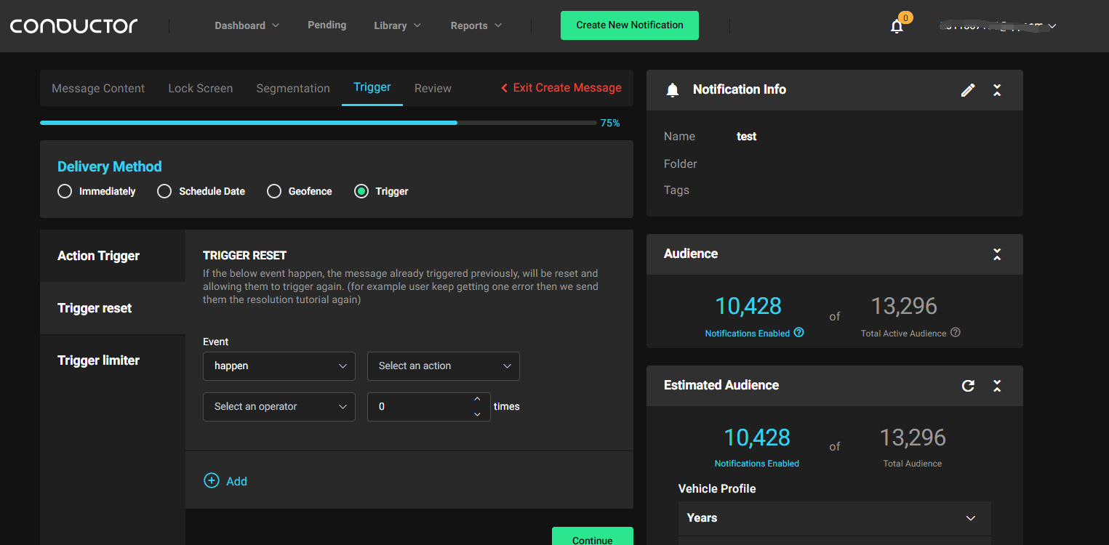The image size is (1109, 545).
Task: Expand the Years vehicle profile section
Action: [835, 518]
